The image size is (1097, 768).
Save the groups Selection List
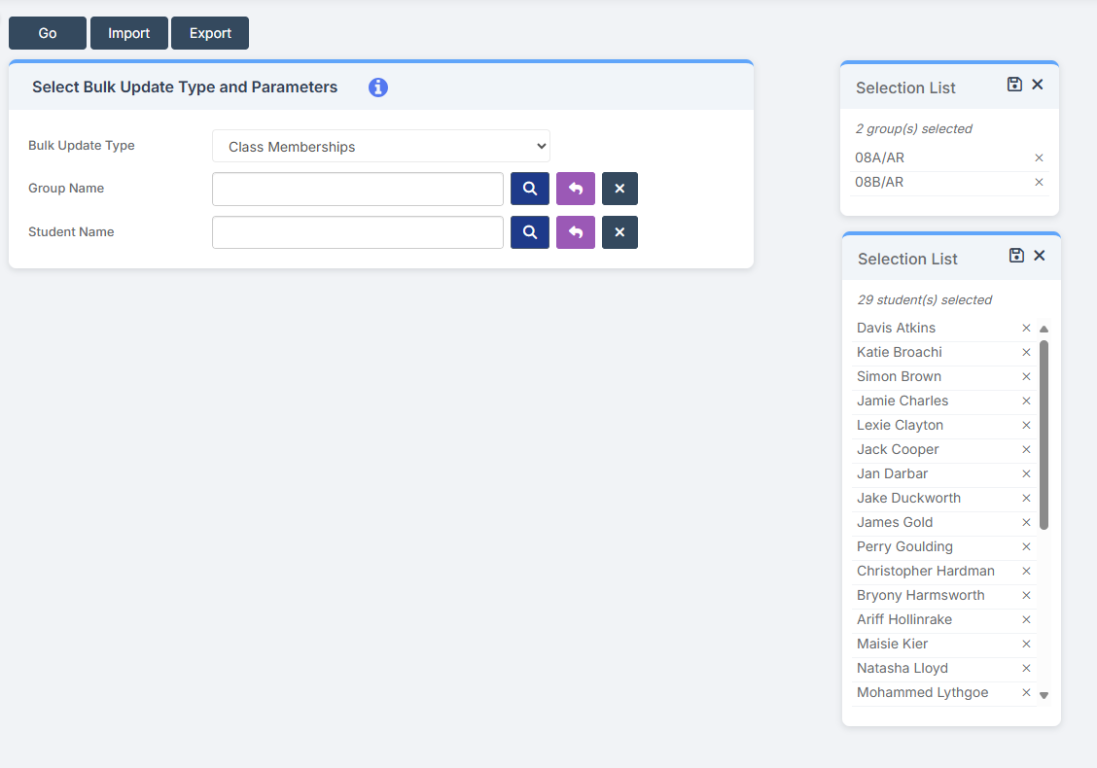point(1014,85)
